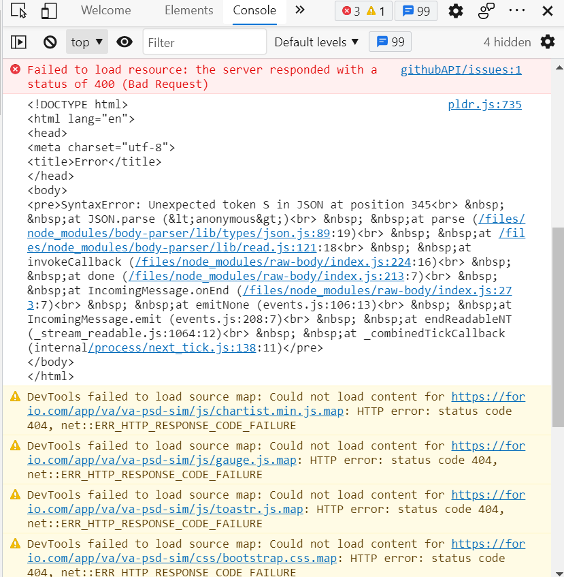Screen dimensions: 564x577
Task: Click inside the Filter input field
Action: point(204,42)
